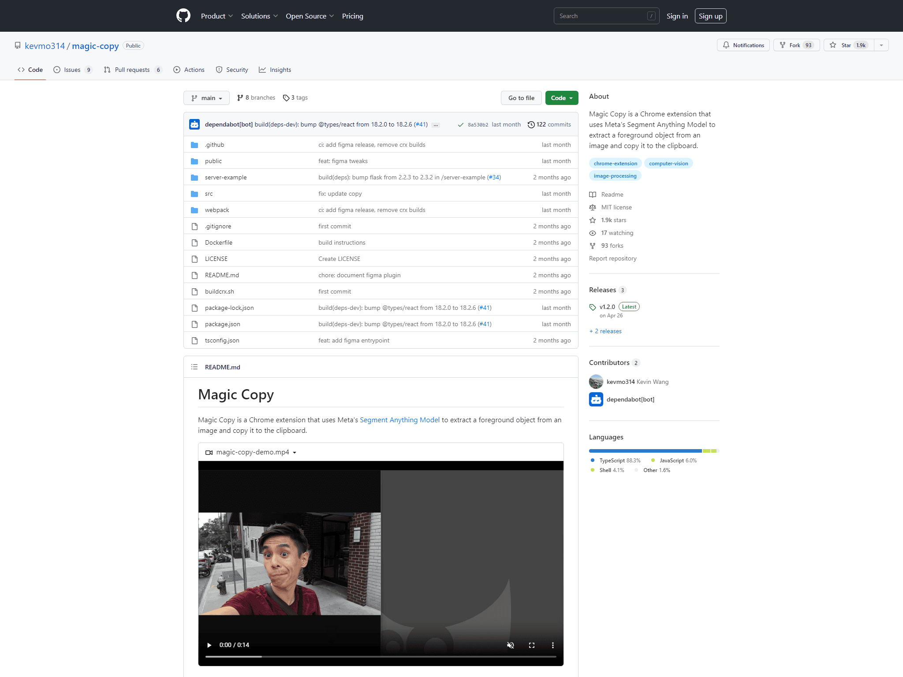Open the buildcrx.sh file
The height and width of the screenshot is (677, 903).
pyautogui.click(x=220, y=291)
